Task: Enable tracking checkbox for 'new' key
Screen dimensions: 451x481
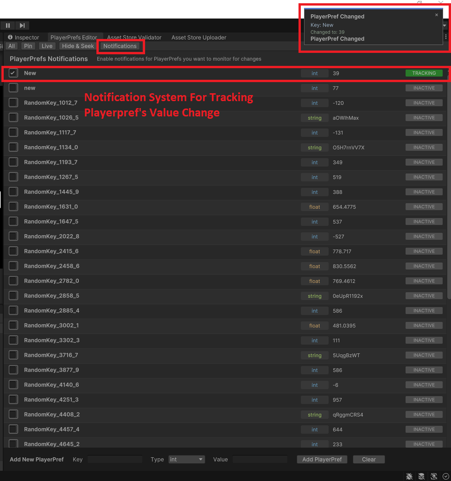Action: click(x=13, y=88)
